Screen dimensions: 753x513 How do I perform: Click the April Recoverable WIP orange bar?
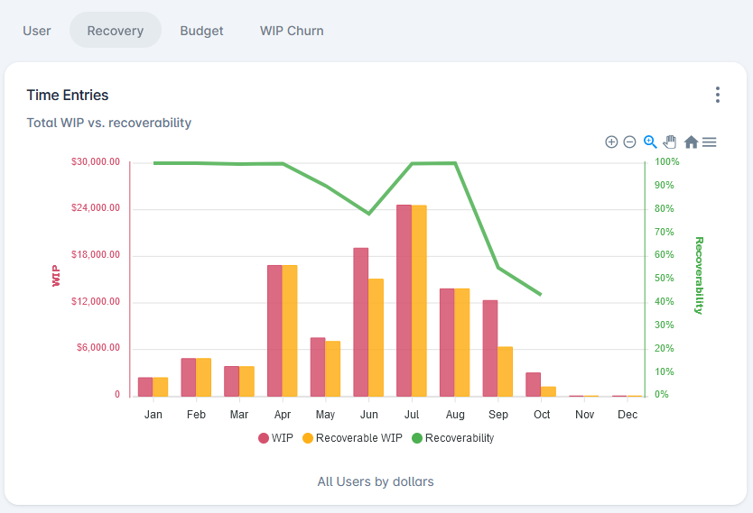[x=290, y=331]
